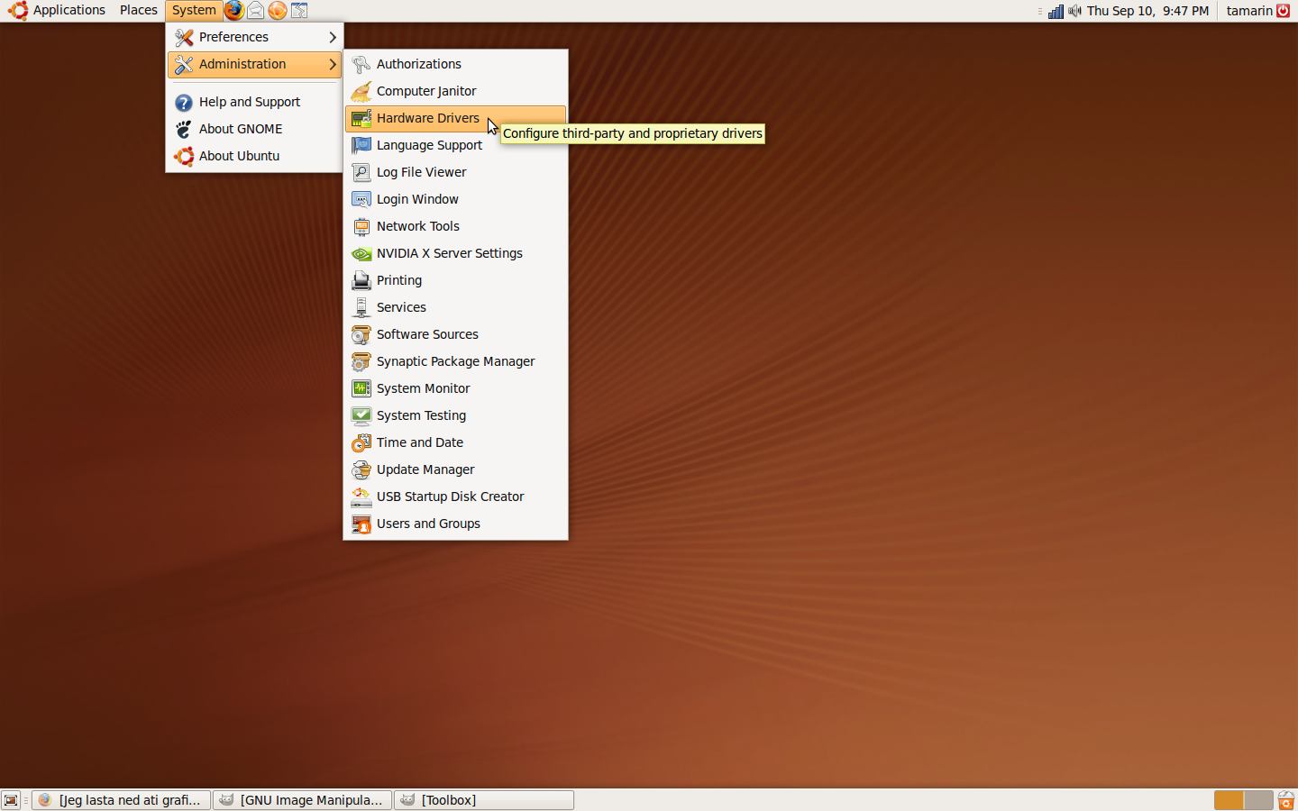Click the Services icon
This screenshot has height=811, width=1298.
pos(361,307)
